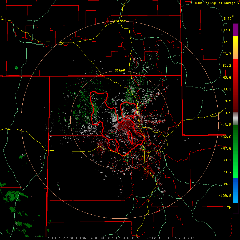Click the Super-Resolution Base Velocity caption
240x240 pixels.
[121, 238]
